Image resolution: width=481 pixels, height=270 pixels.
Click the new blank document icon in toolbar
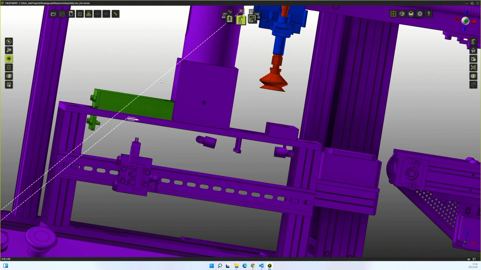(71, 14)
